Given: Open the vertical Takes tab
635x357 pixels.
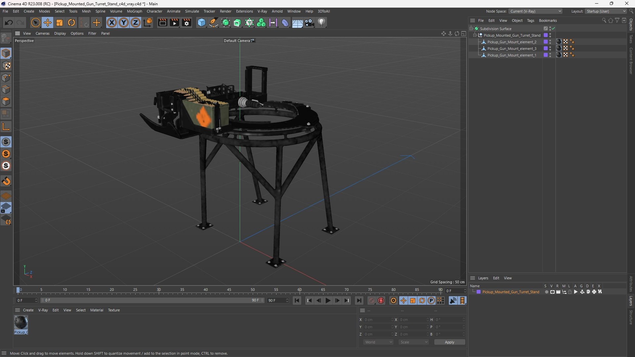Looking at the screenshot, I should click(x=631, y=39).
